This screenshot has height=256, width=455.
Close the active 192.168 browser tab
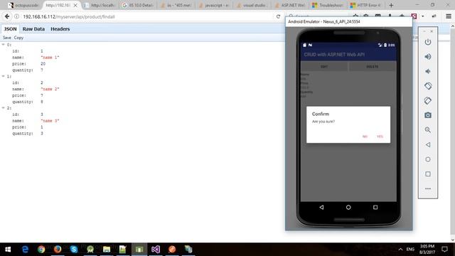point(75,5)
